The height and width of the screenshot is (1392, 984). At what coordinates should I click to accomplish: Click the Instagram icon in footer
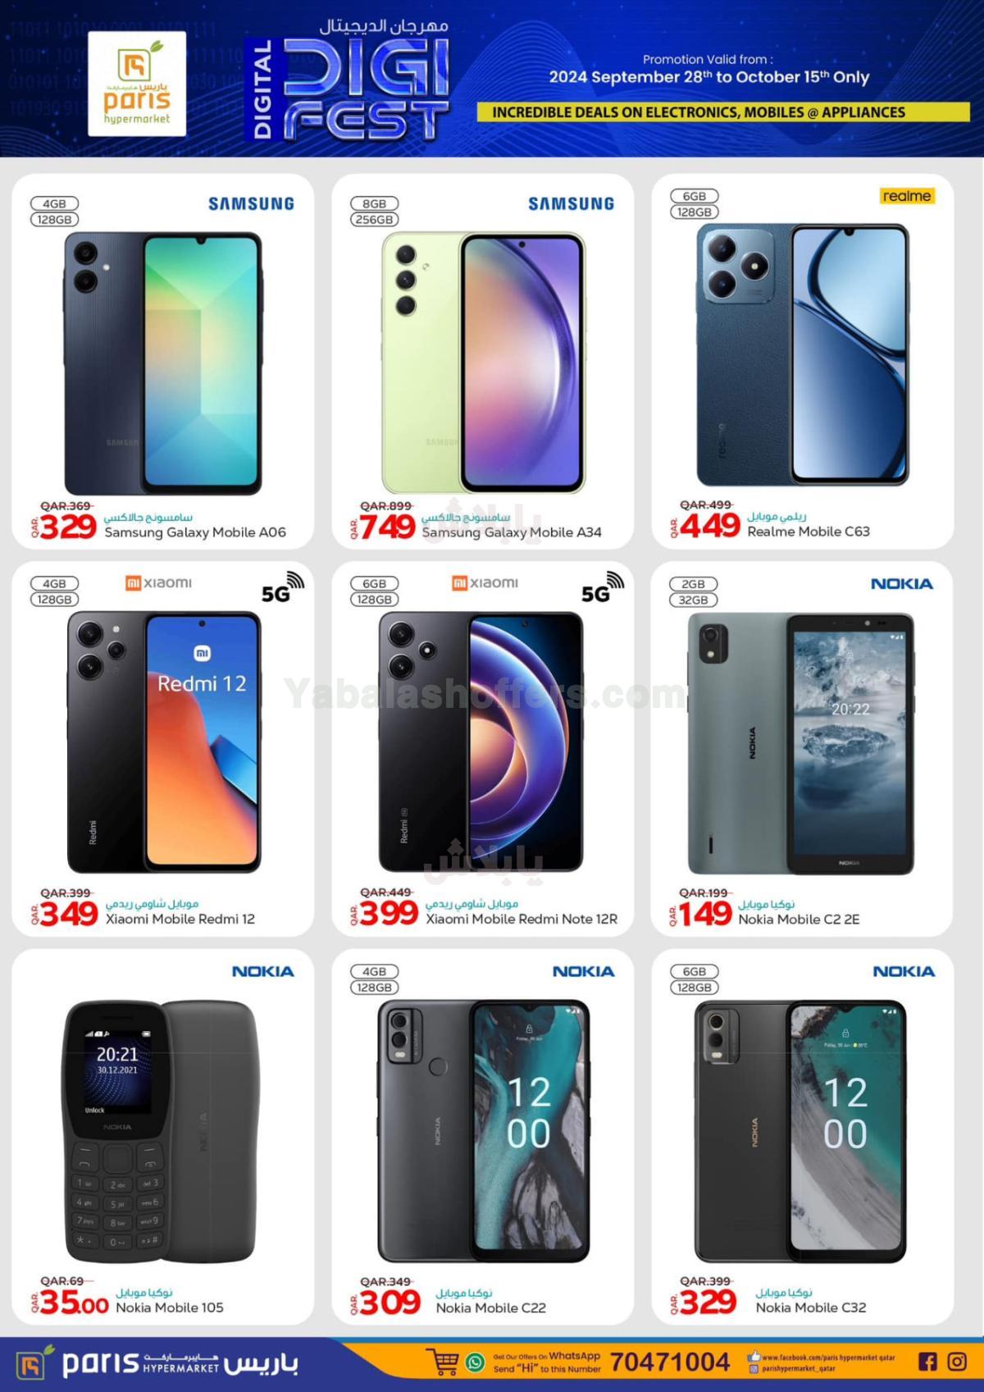click(x=957, y=1362)
